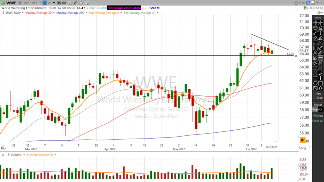Click the crosshair move icon at top right
The width and height of the screenshot is (324, 182).
(318, 3)
